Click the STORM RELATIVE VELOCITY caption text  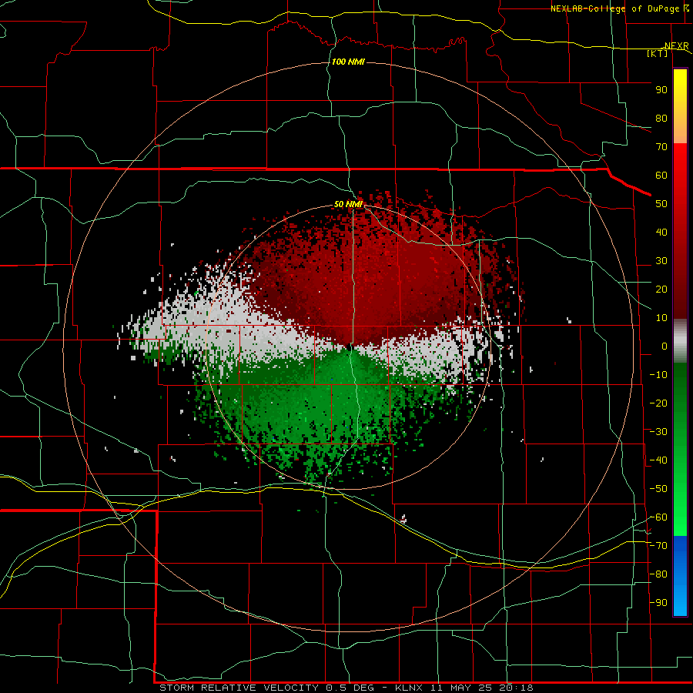[x=241, y=688]
